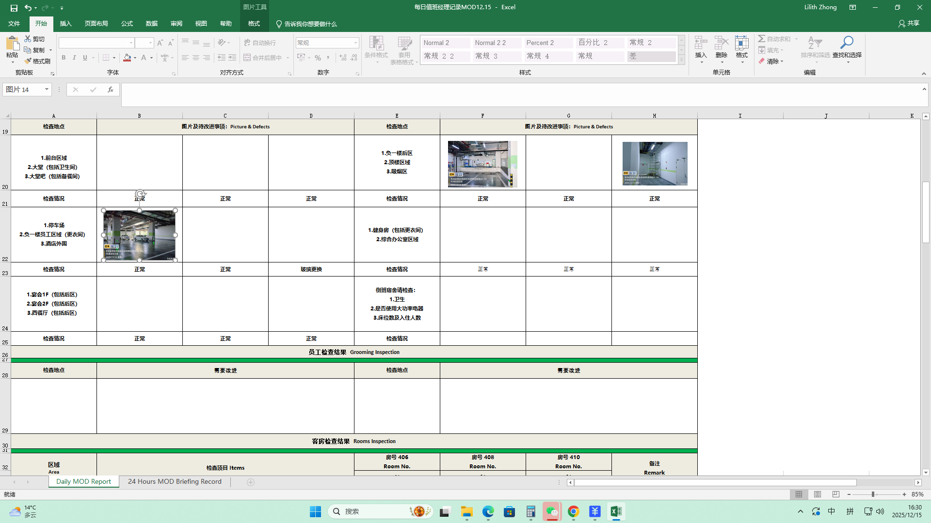Viewport: 931px width, 523px height.
Task: Click the Save icon in quick access toolbar
Action: pos(14,8)
